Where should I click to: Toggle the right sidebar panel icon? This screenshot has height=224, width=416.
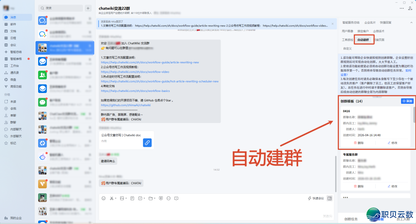point(329,198)
